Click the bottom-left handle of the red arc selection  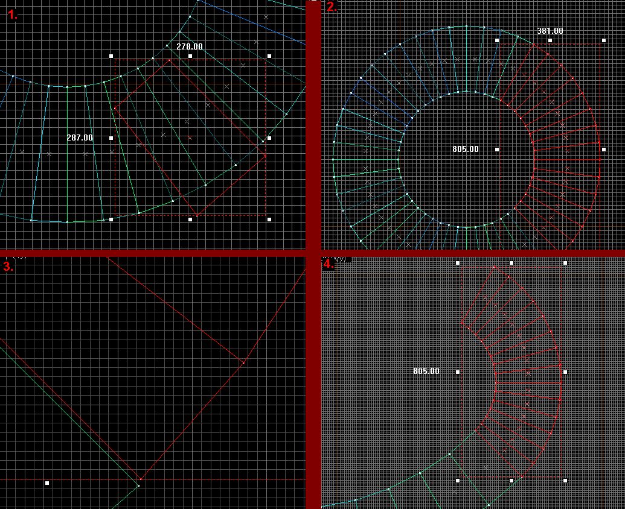point(458,481)
